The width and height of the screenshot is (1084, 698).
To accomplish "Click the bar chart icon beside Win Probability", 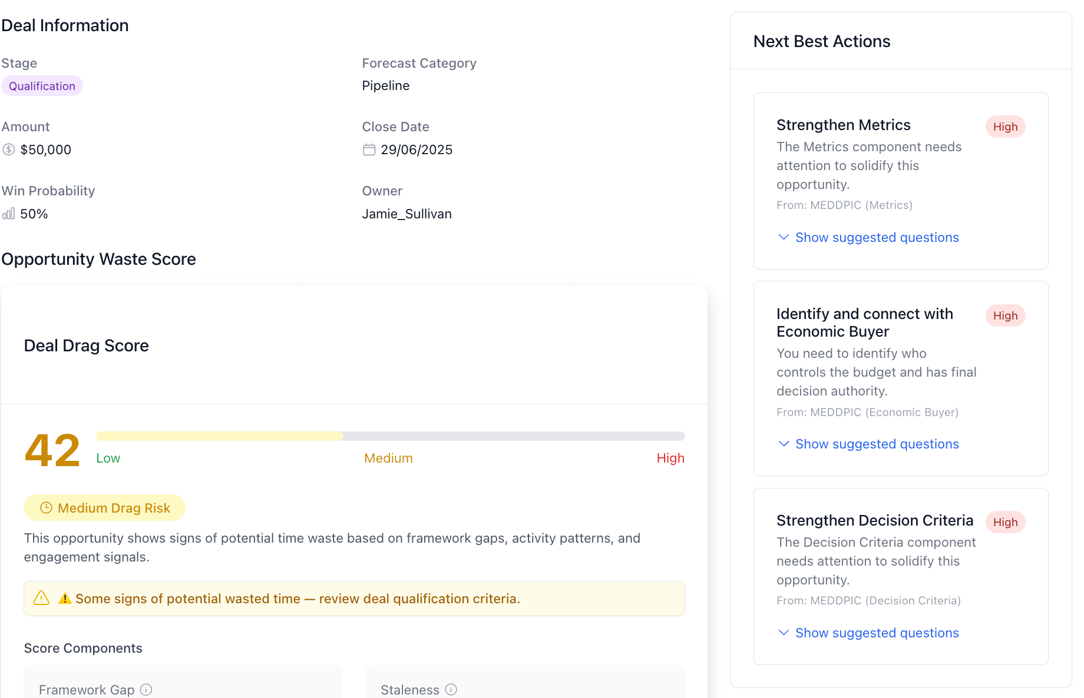I will pyautogui.click(x=8, y=214).
